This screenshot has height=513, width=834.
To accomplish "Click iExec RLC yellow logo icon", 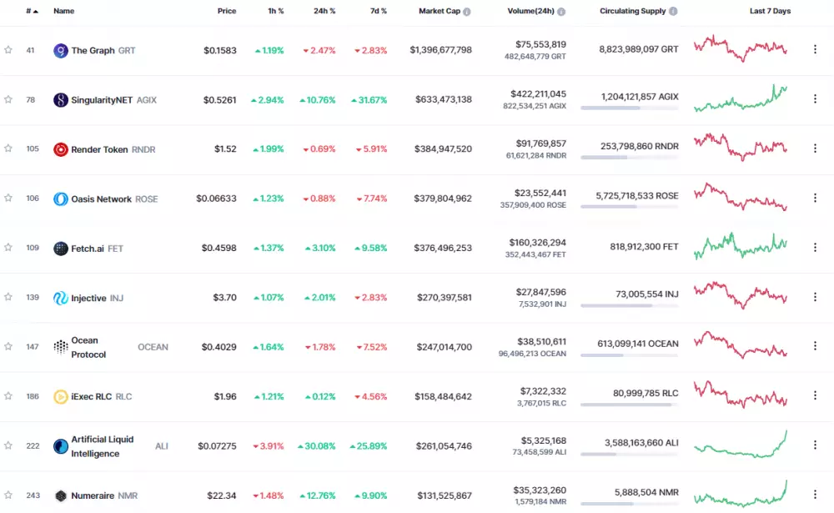I will (61, 397).
